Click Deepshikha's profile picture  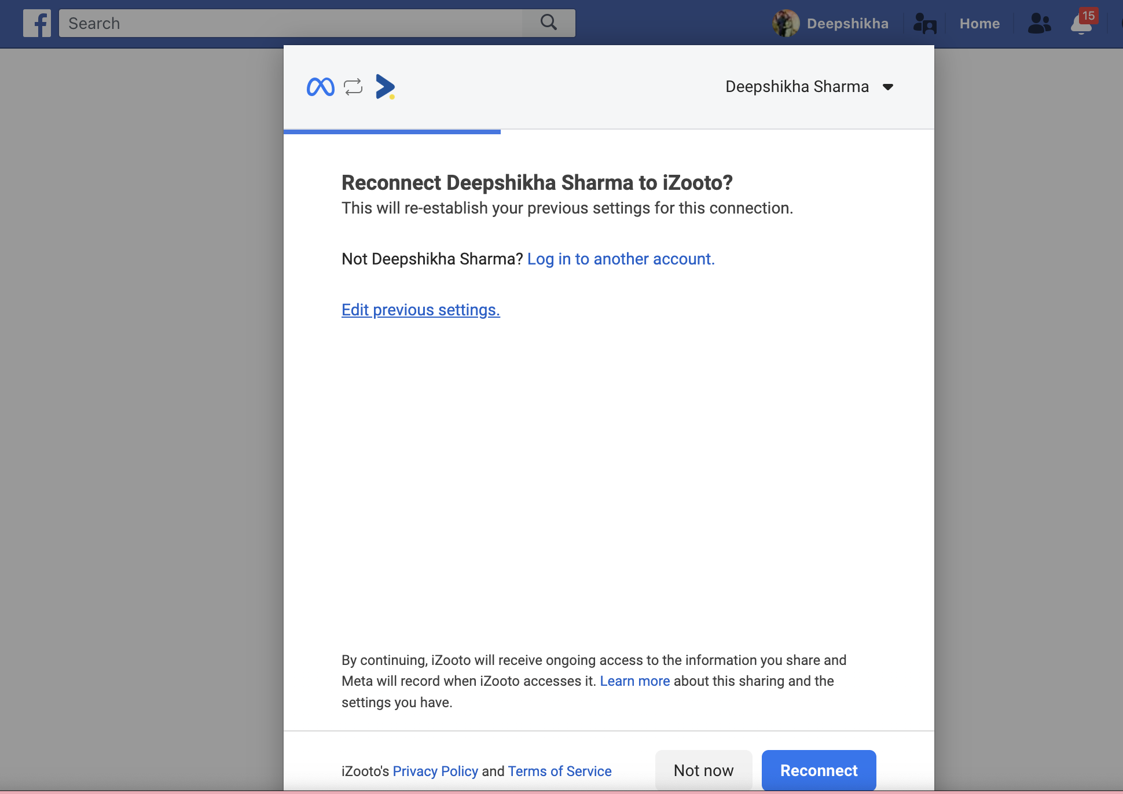(786, 24)
